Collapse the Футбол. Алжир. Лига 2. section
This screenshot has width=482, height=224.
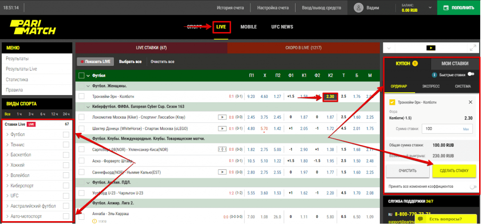click(88, 203)
